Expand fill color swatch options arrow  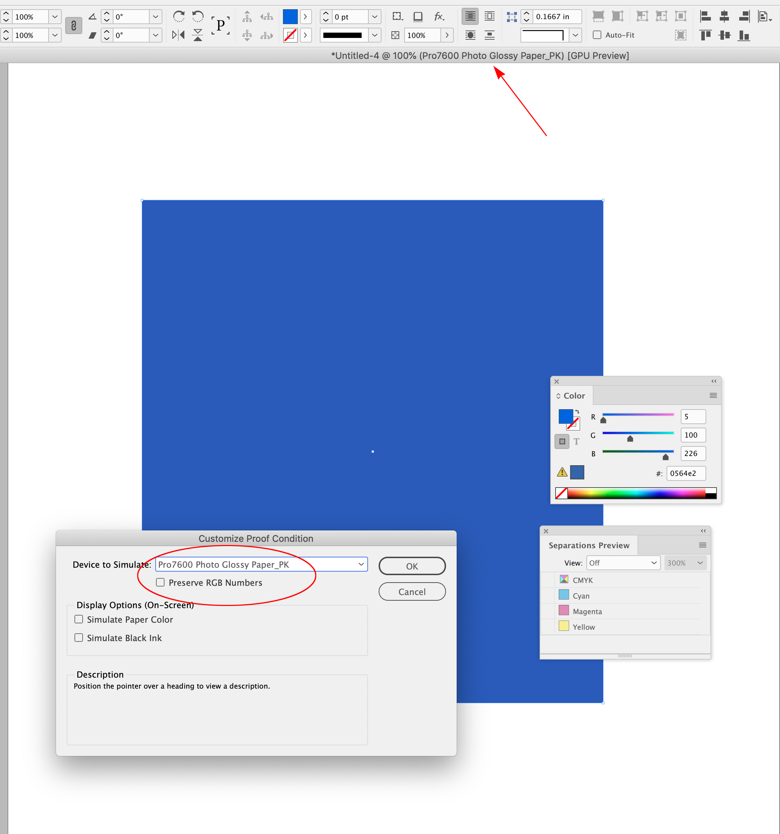click(305, 16)
